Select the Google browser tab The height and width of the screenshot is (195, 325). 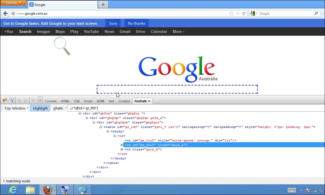(x=63, y=5)
